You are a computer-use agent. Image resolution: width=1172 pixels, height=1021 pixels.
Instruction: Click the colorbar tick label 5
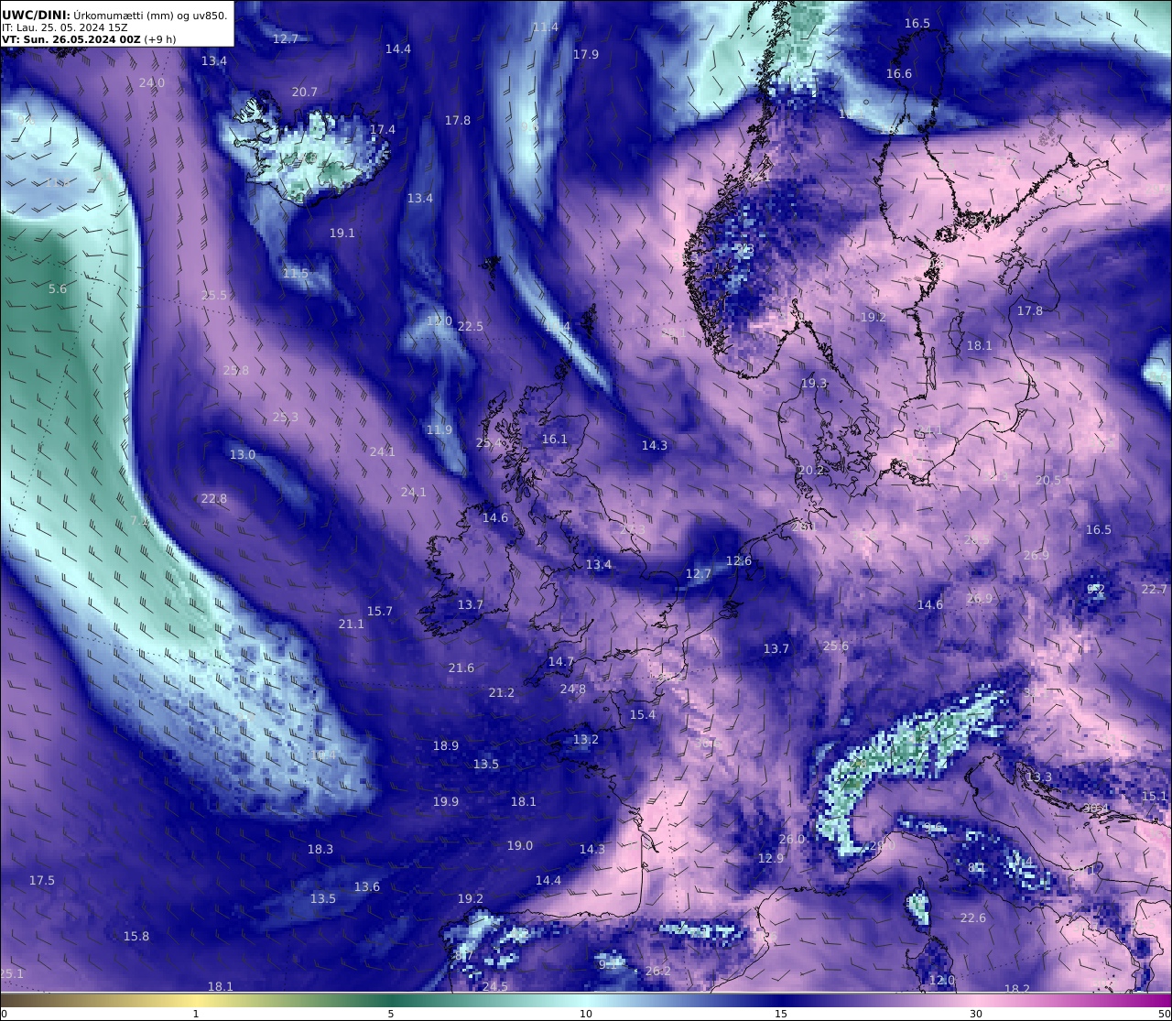[390, 1014]
